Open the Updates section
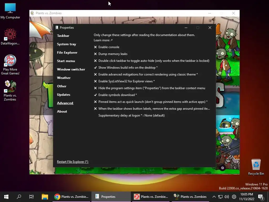This screenshot has width=269, height=202. (64, 95)
